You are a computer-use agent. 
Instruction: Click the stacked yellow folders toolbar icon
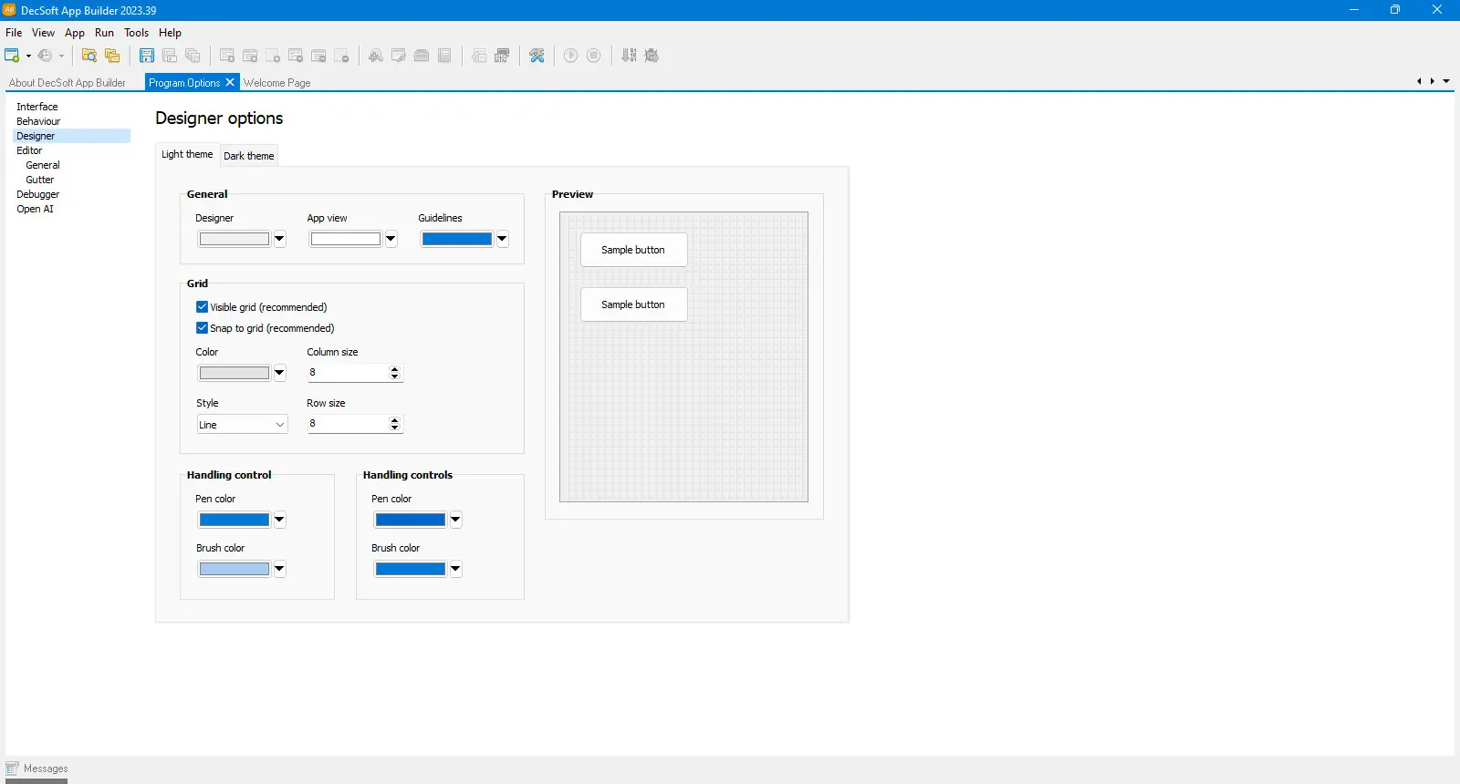click(112, 56)
